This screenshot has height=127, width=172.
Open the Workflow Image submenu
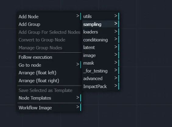pyautogui.click(x=50, y=108)
